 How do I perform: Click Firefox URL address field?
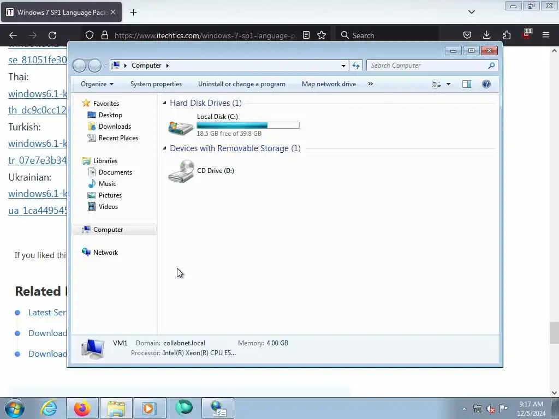point(205,35)
